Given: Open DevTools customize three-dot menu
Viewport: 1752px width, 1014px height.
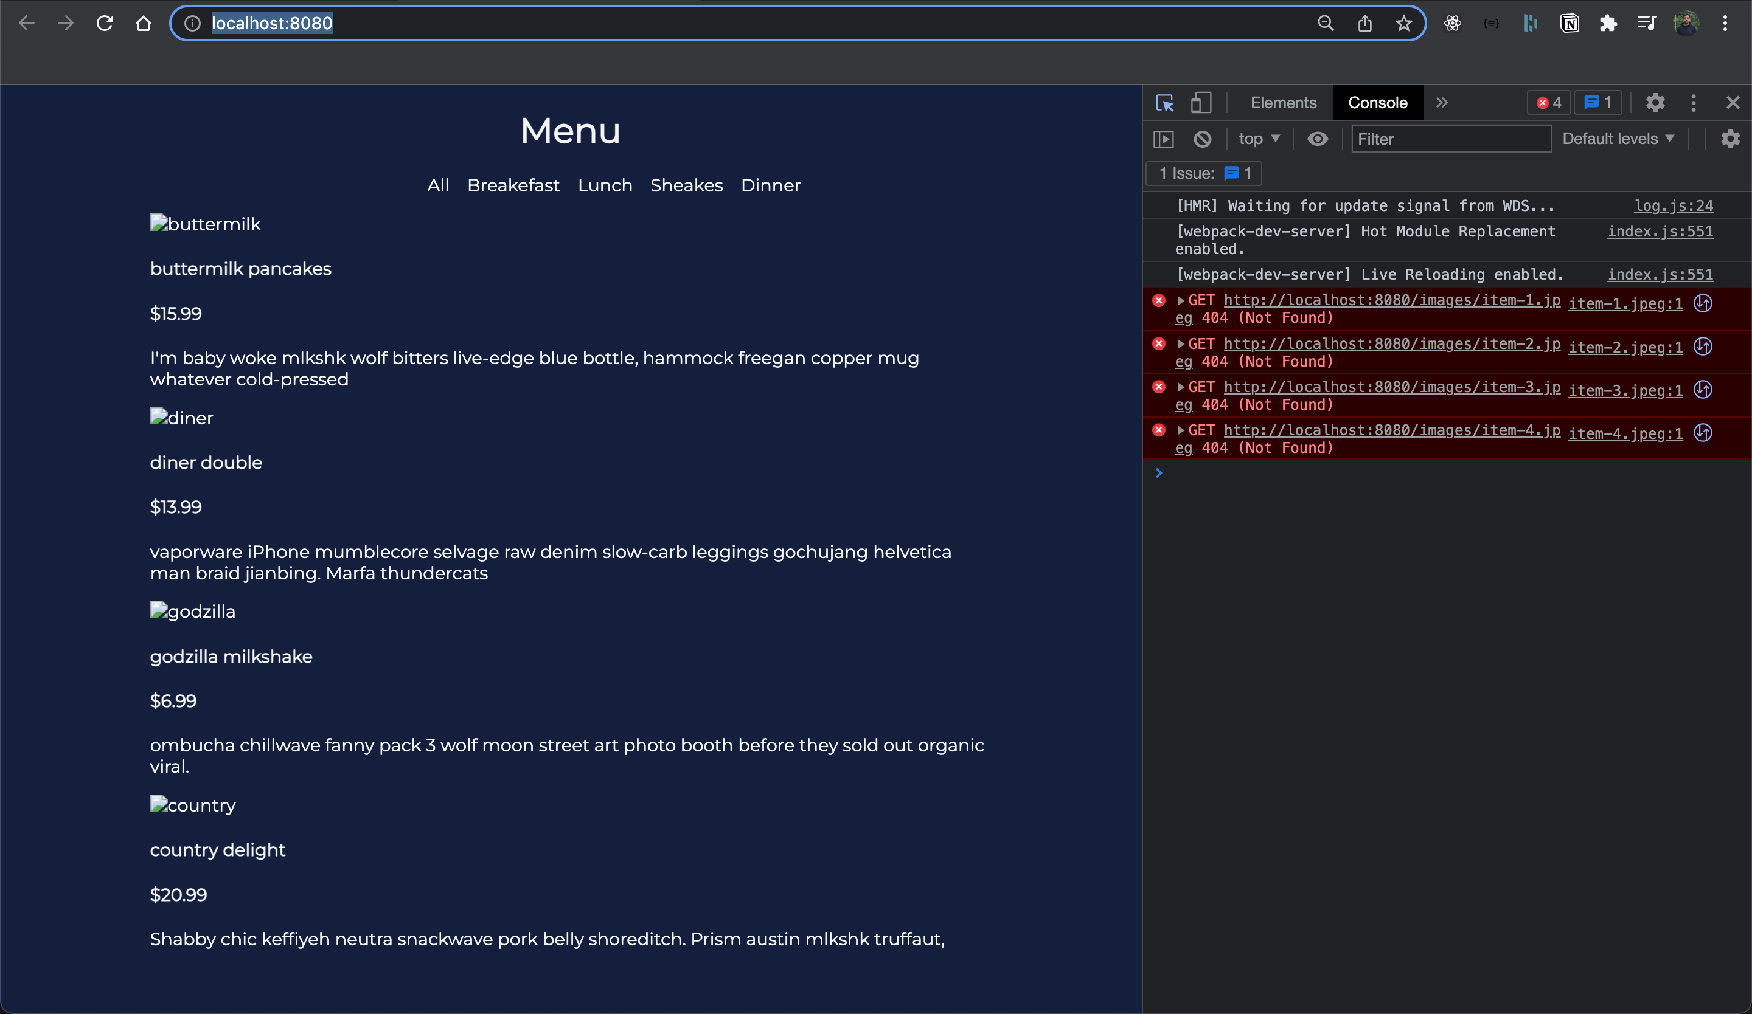Looking at the screenshot, I should (x=1694, y=103).
